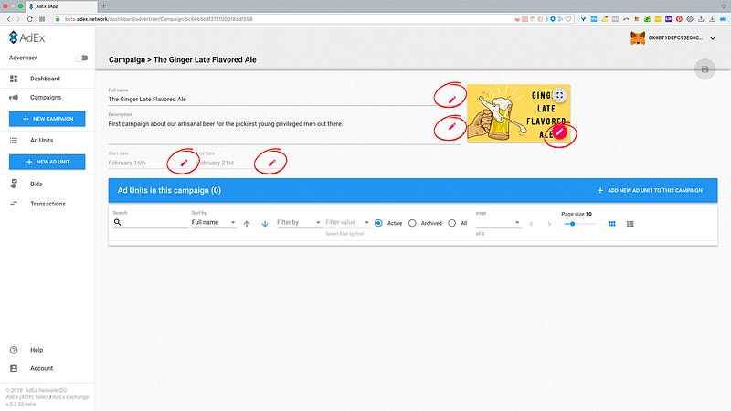This screenshot has height=411, width=731.
Task: Click the Campaigns megaphone icon
Action: (14, 98)
